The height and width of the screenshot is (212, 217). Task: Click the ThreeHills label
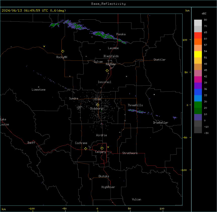135,105
